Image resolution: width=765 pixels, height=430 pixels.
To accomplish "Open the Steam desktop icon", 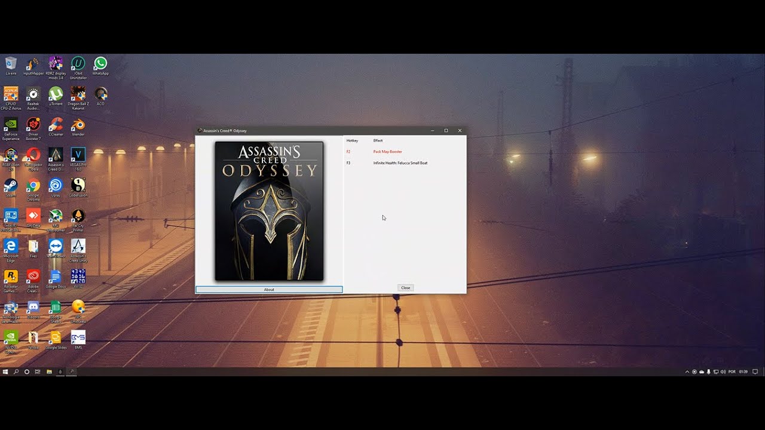I will 11,188.
